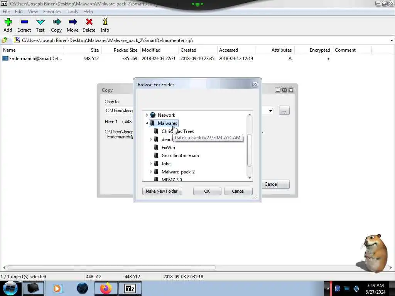Open the Edit menu
This screenshot has width=395, height=296.
pos(19,11)
